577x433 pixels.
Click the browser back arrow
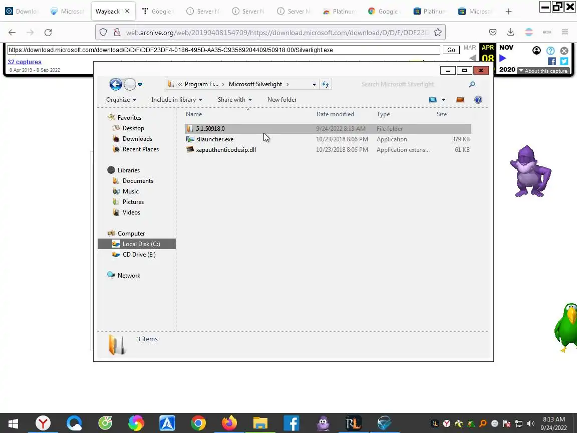tap(12, 33)
